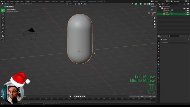Toggle X-ray mode in viewport header
This screenshot has width=190, height=107.
coord(145,4)
